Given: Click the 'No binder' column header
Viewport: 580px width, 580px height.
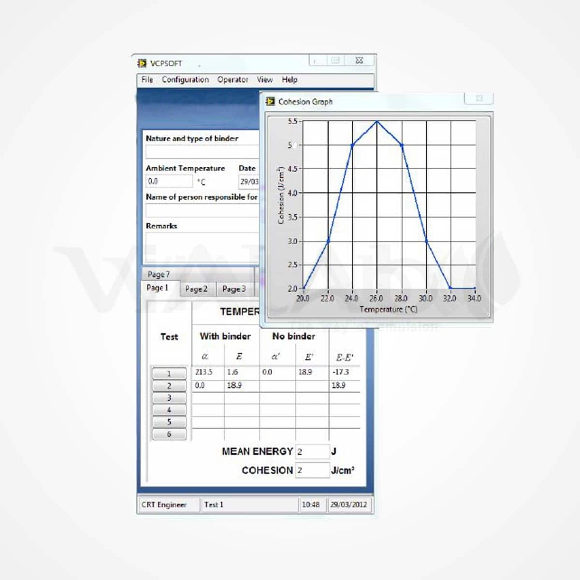Looking at the screenshot, I should click(x=293, y=336).
